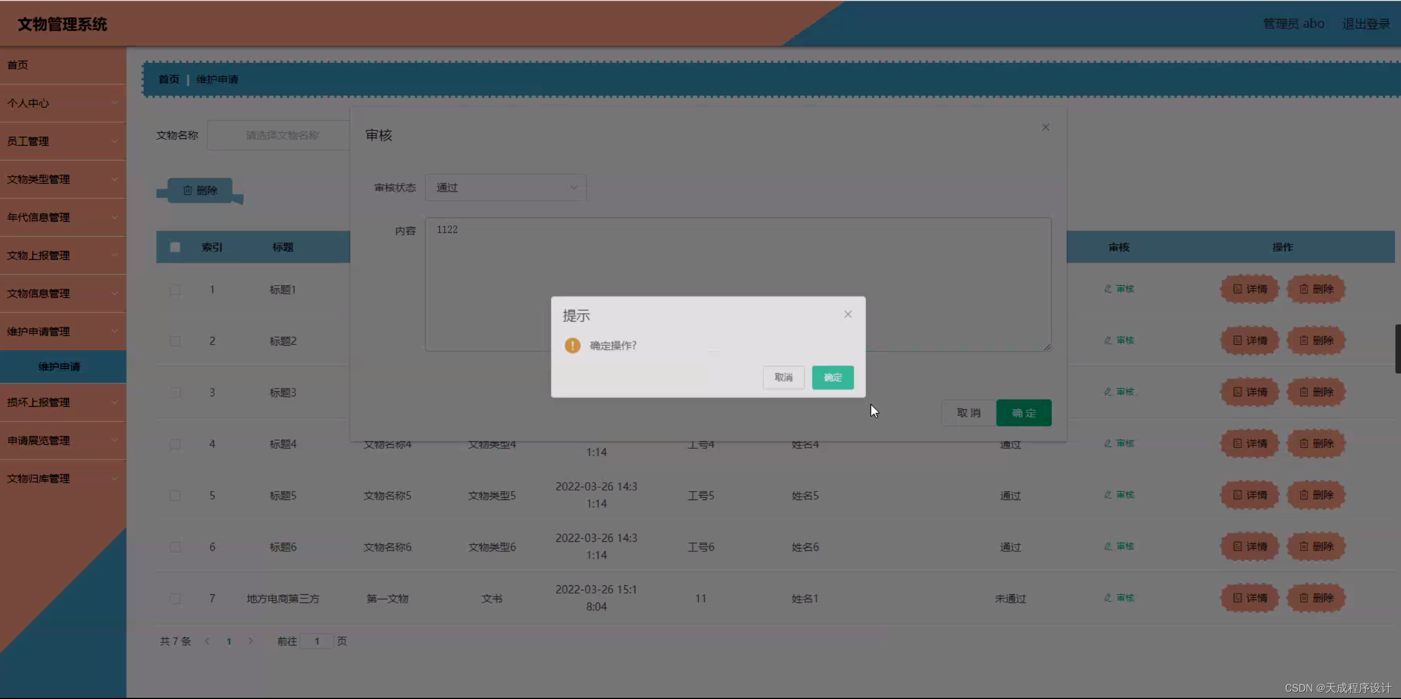The height and width of the screenshot is (699, 1401).
Task: Check the checkbox for row 标题3
Action: pyautogui.click(x=176, y=392)
